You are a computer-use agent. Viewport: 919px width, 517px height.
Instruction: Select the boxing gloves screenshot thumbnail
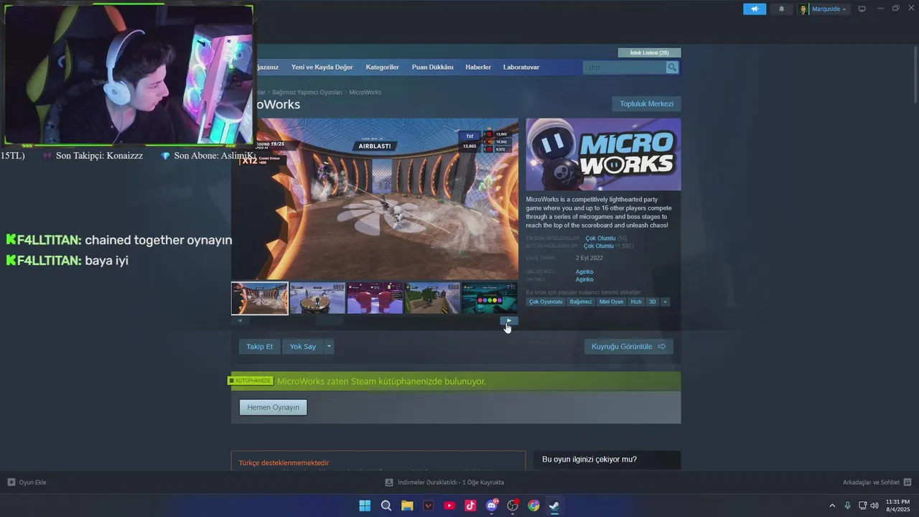tap(375, 298)
